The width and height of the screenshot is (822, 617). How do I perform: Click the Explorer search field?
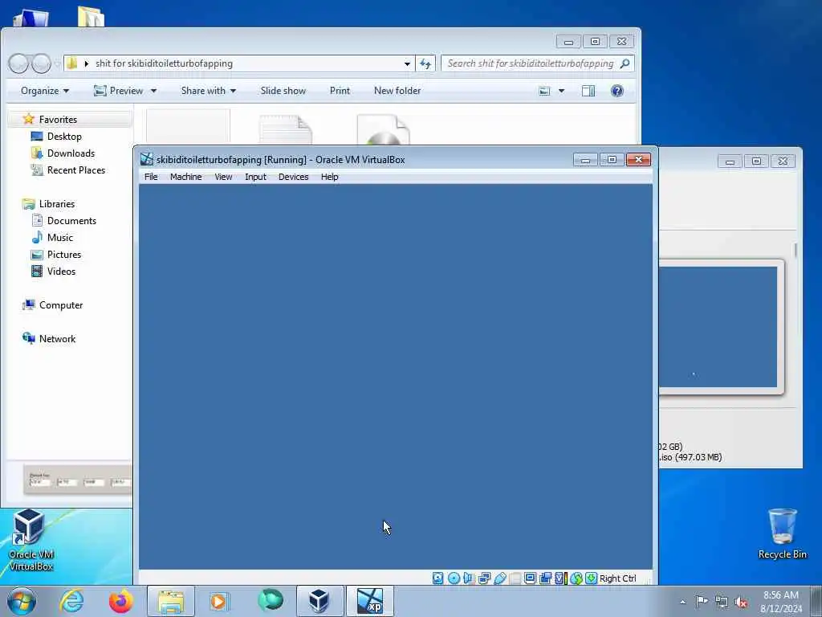[537, 63]
